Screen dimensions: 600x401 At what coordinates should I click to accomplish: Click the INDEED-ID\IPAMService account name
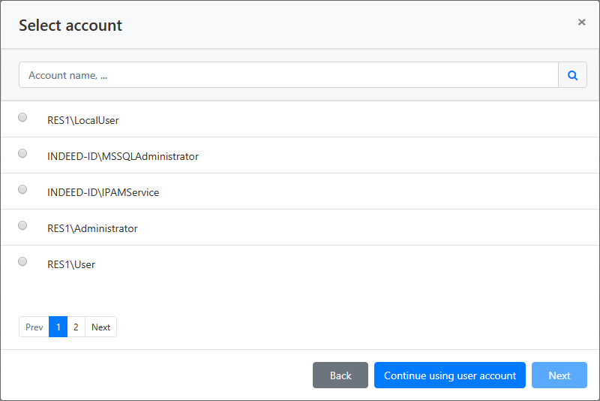103,192
